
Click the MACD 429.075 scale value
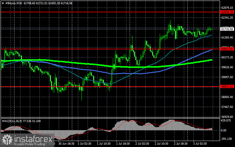pyautogui.click(x=226, y=121)
